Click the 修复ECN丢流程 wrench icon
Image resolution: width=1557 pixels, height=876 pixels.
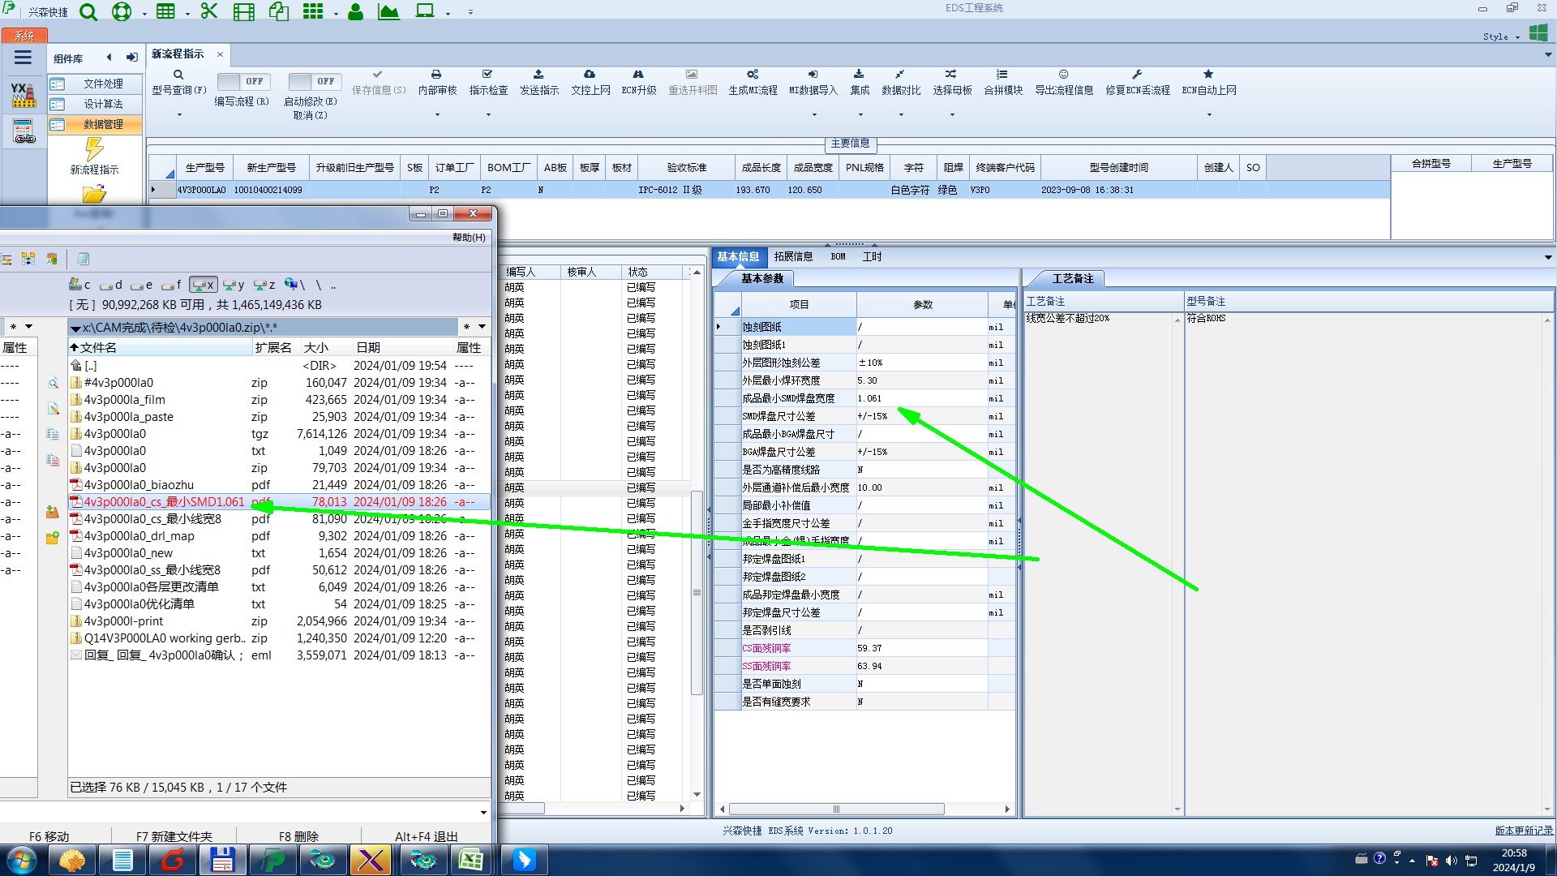[1137, 75]
